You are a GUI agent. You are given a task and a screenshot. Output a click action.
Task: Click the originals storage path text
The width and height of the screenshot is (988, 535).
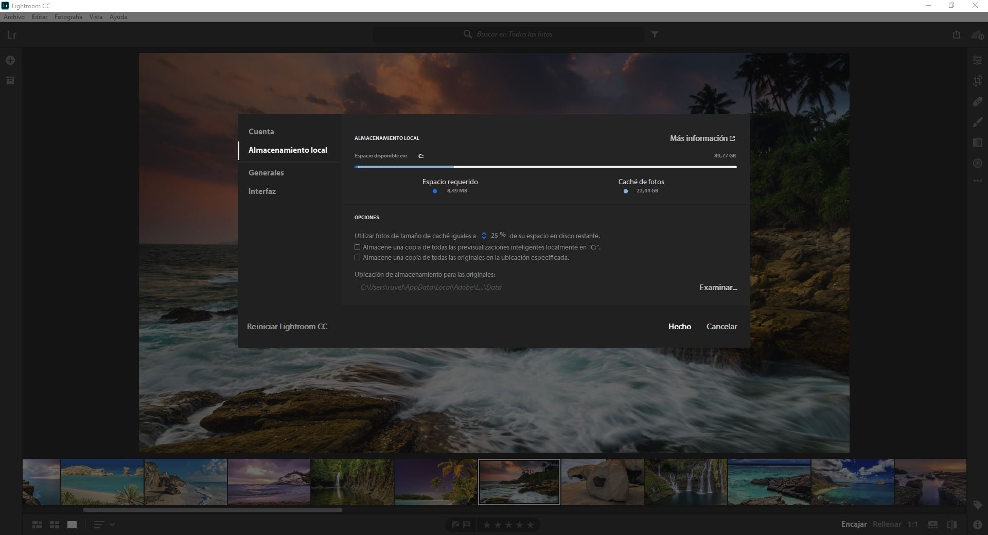pos(431,288)
